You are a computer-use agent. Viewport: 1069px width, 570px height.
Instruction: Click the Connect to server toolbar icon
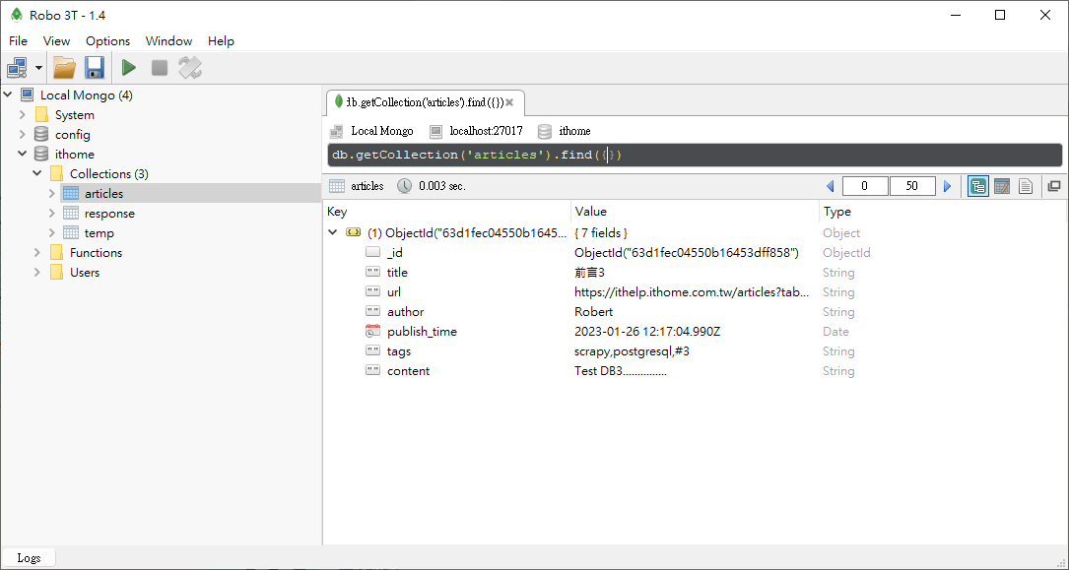[18, 68]
